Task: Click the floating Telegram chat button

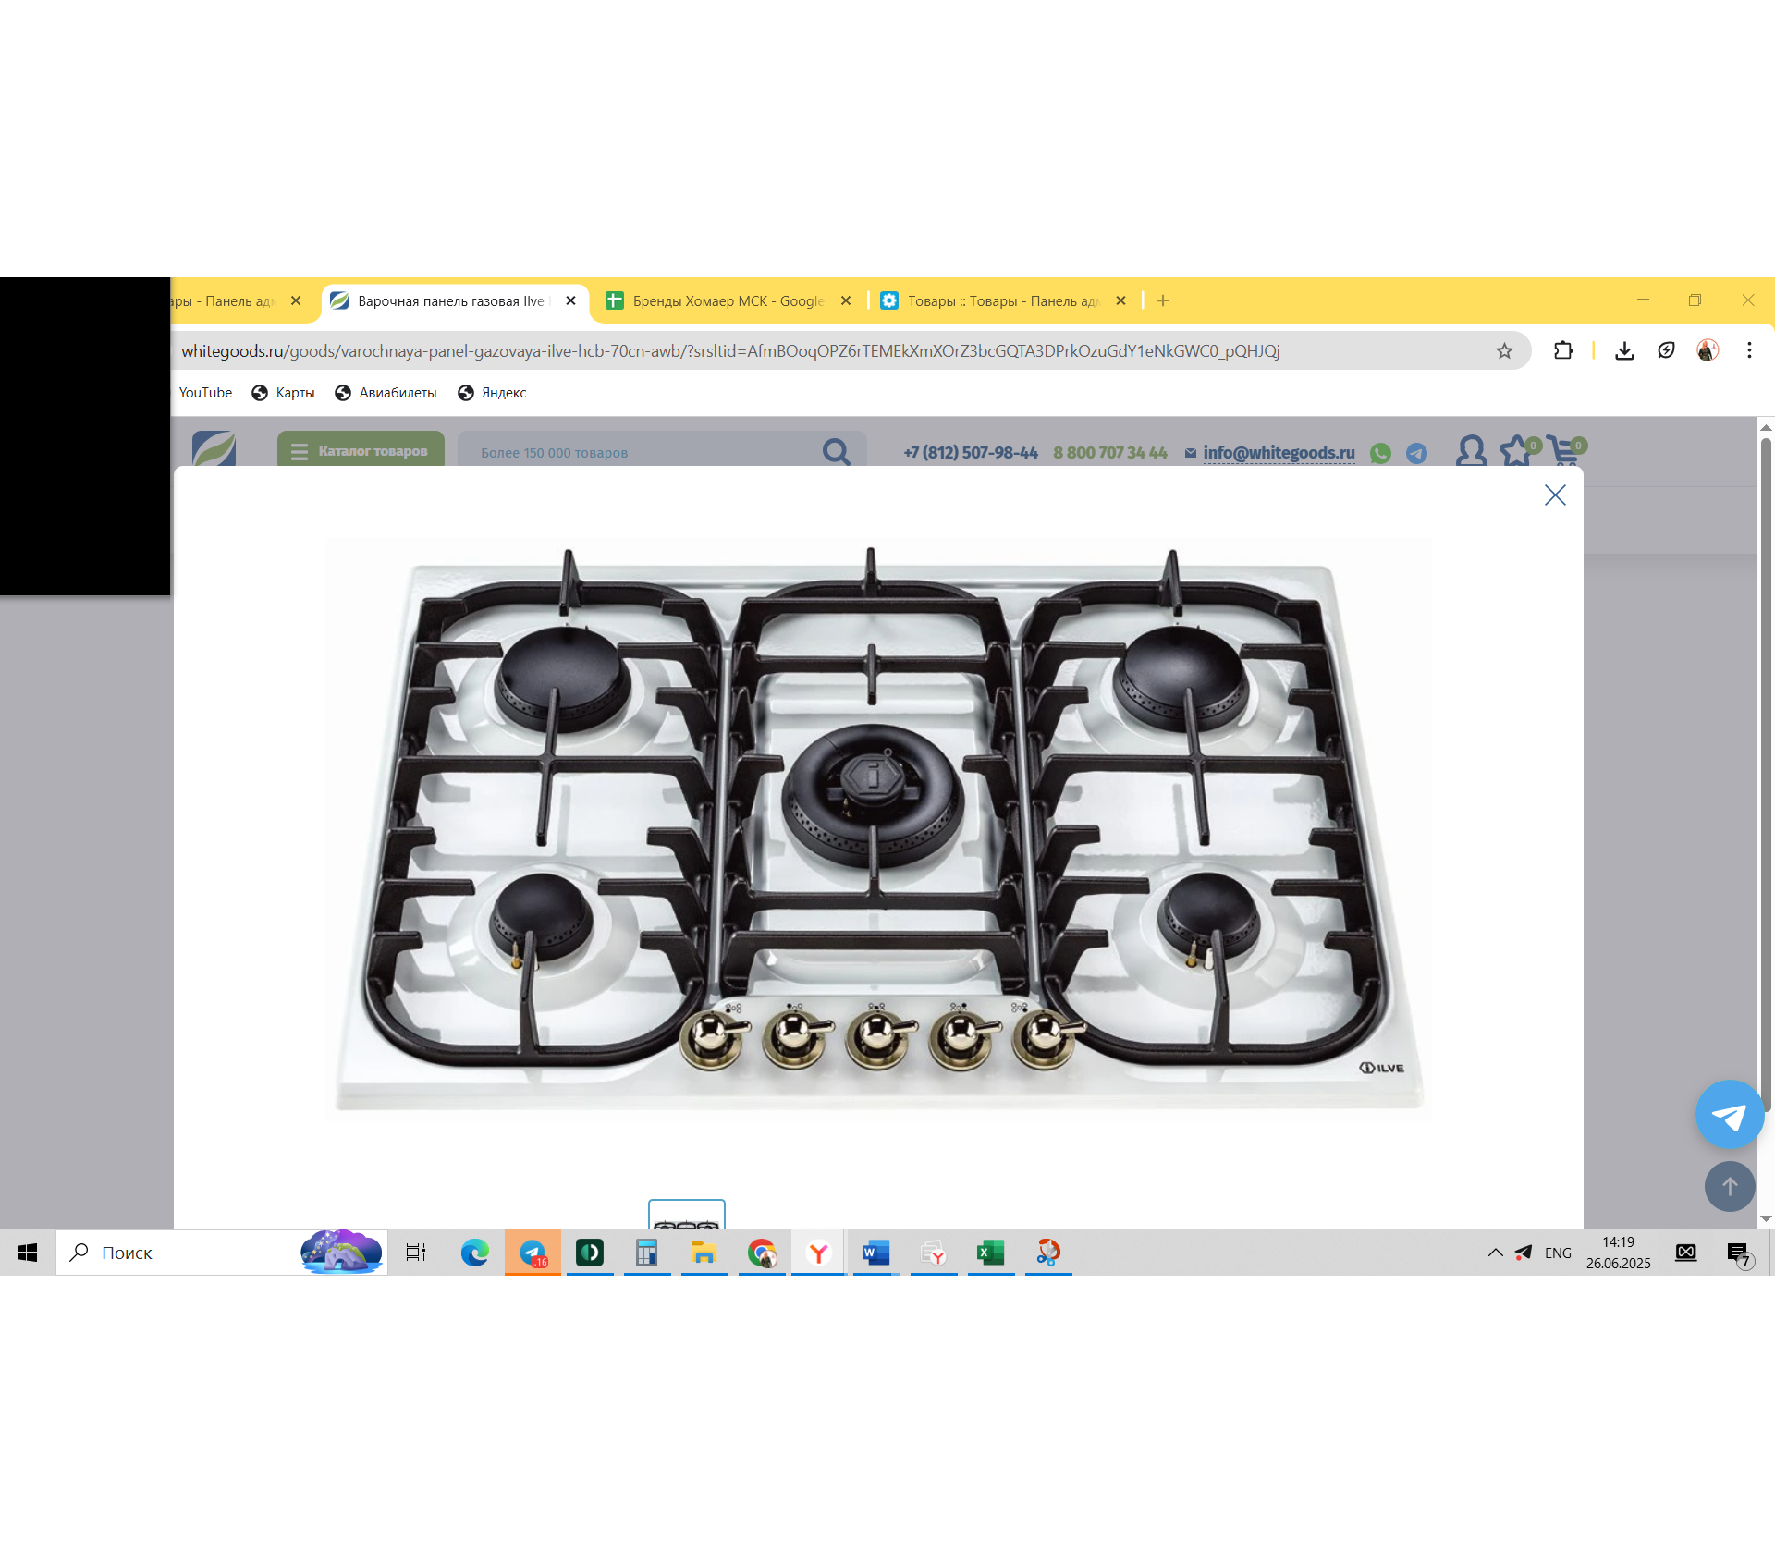Action: coord(1729,1116)
